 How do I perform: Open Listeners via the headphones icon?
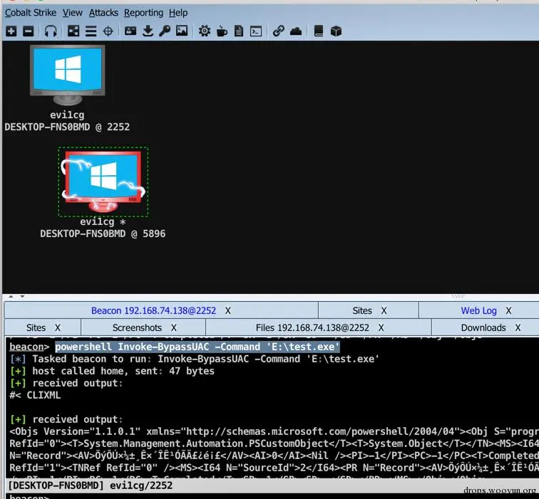tap(51, 31)
